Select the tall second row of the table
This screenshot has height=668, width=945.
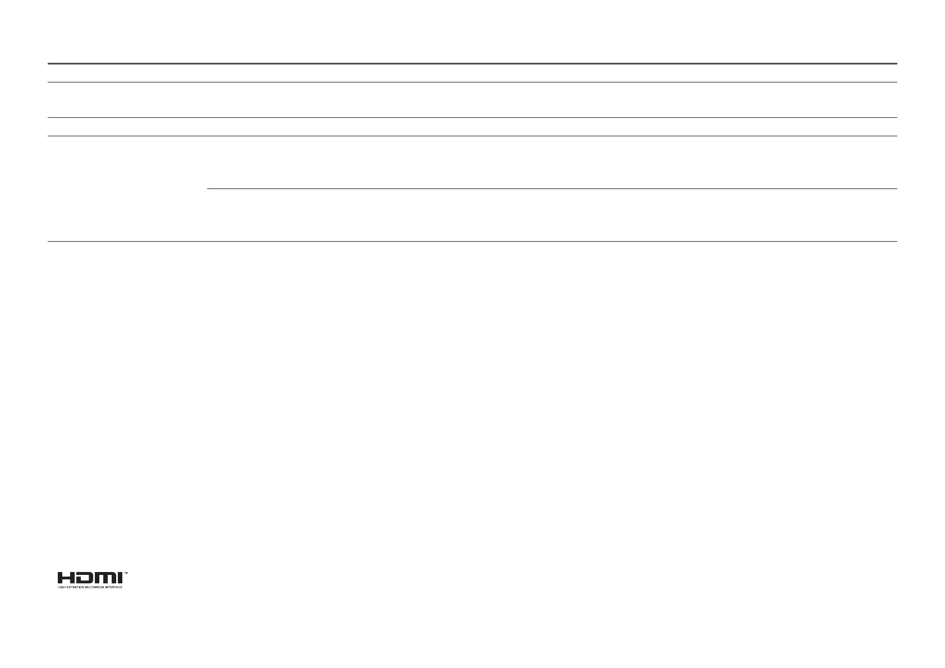coord(472,100)
